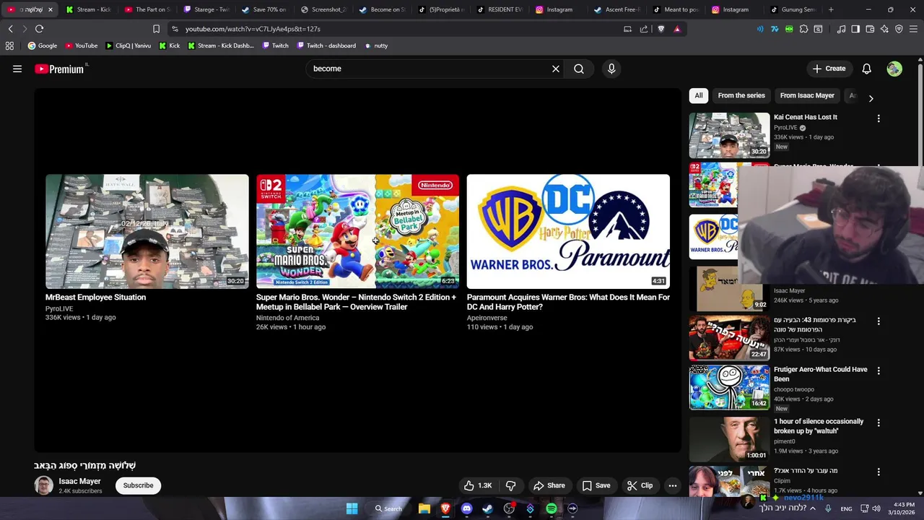This screenshot has width=924, height=520.
Task: Bookmark this page icon
Action: [156, 29]
